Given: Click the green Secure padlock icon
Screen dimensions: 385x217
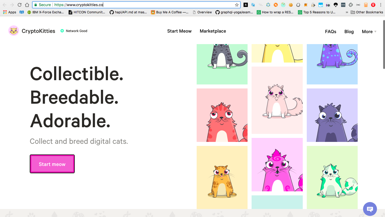Looking at the screenshot, I should coord(35,5).
